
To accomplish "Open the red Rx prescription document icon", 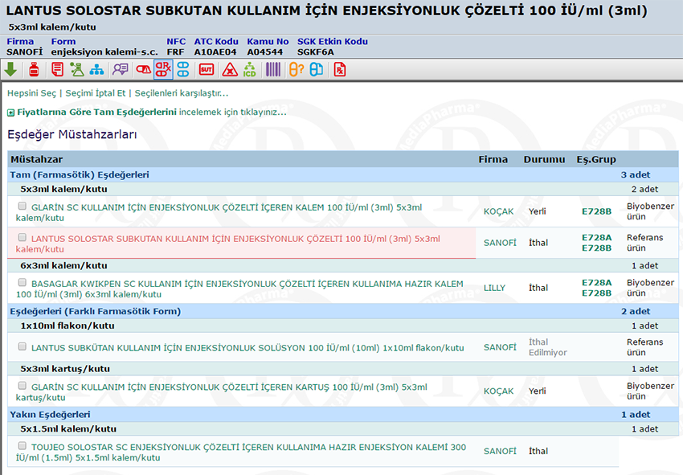I will [340, 69].
